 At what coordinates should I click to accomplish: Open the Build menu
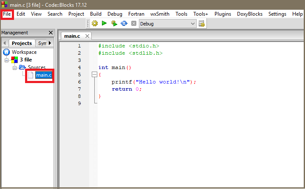pyautogui.click(x=96, y=14)
